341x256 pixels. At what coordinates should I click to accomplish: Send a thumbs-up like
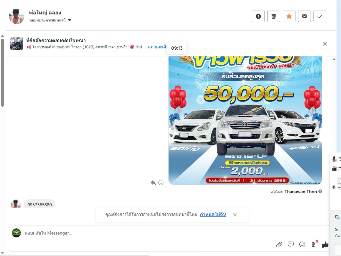pyautogui.click(x=325, y=245)
